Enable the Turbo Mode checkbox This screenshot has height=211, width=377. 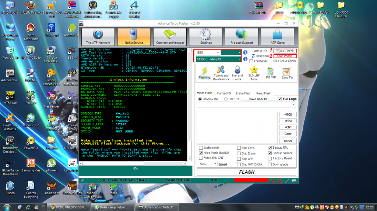201,148
